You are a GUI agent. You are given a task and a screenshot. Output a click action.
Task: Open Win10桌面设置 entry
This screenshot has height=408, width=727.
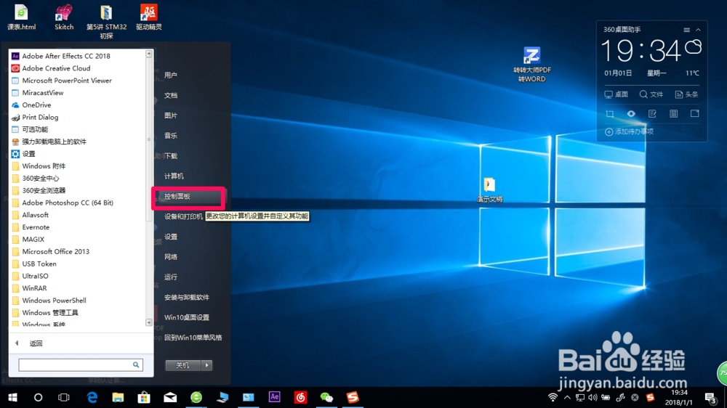pos(186,317)
